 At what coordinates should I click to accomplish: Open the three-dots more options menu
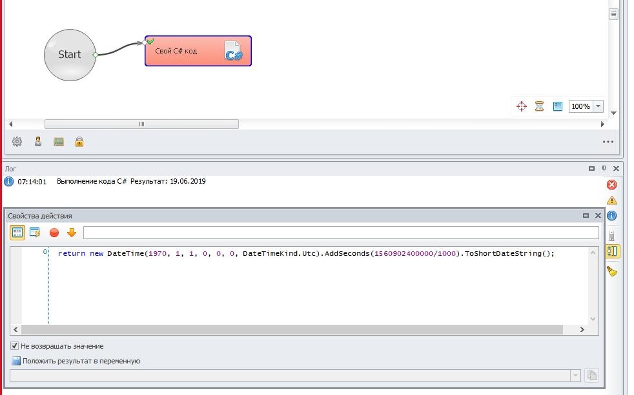pyautogui.click(x=608, y=142)
